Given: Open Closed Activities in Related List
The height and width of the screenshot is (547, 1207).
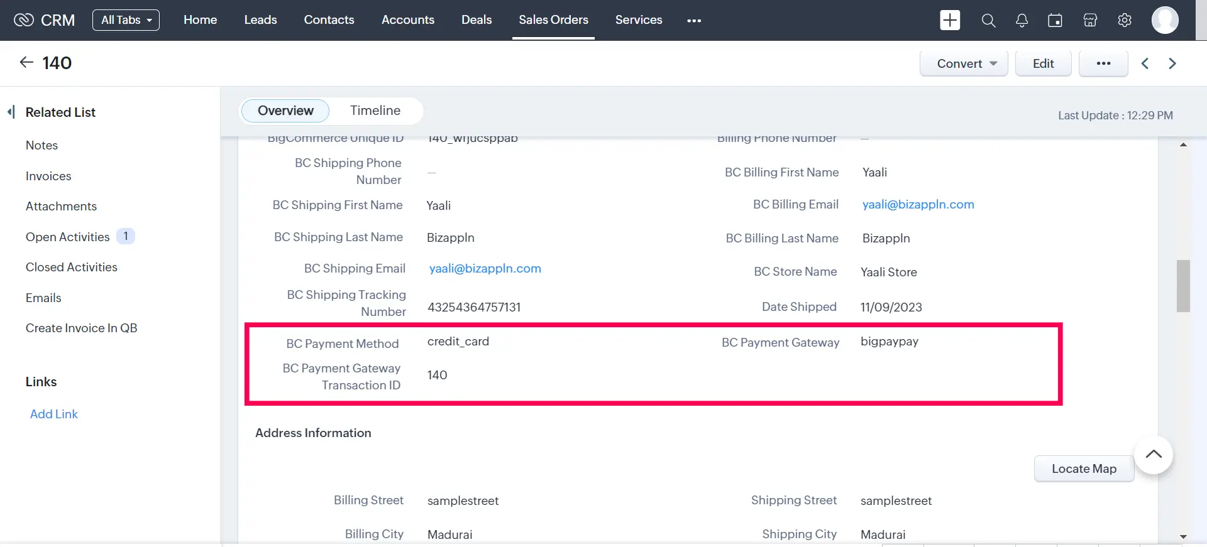Looking at the screenshot, I should coord(71,267).
